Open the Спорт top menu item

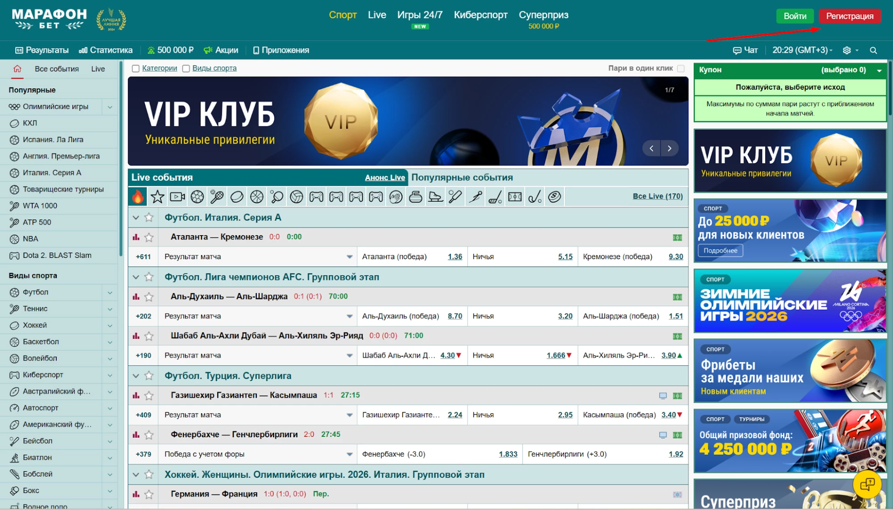point(343,15)
